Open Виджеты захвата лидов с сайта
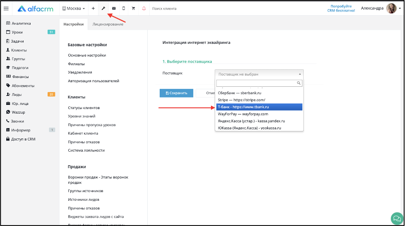The image size is (405, 226). (96, 217)
